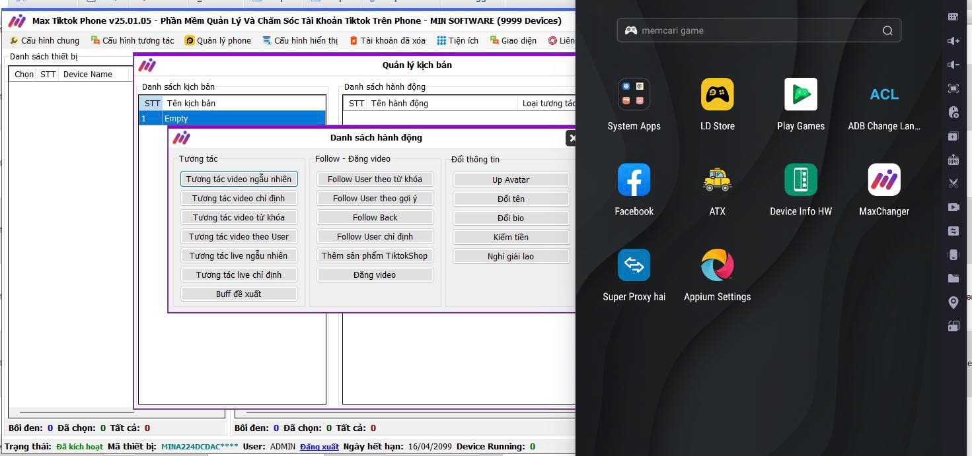
Task: Select Follow User chỉ định action
Action: coord(375,236)
